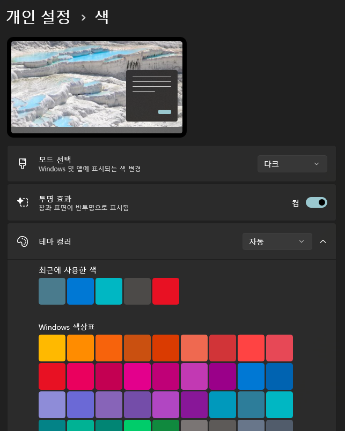Select the navy blue swatch ending the second row
The image size is (345, 431).
[280, 376]
